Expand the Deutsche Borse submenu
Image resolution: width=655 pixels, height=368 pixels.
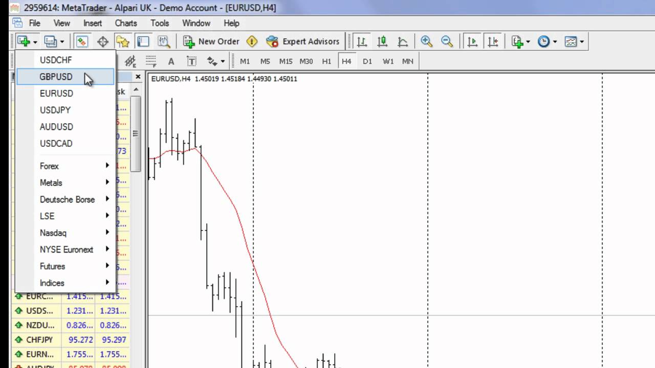pos(65,199)
